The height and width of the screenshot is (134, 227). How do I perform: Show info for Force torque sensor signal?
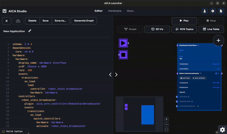click(198, 106)
